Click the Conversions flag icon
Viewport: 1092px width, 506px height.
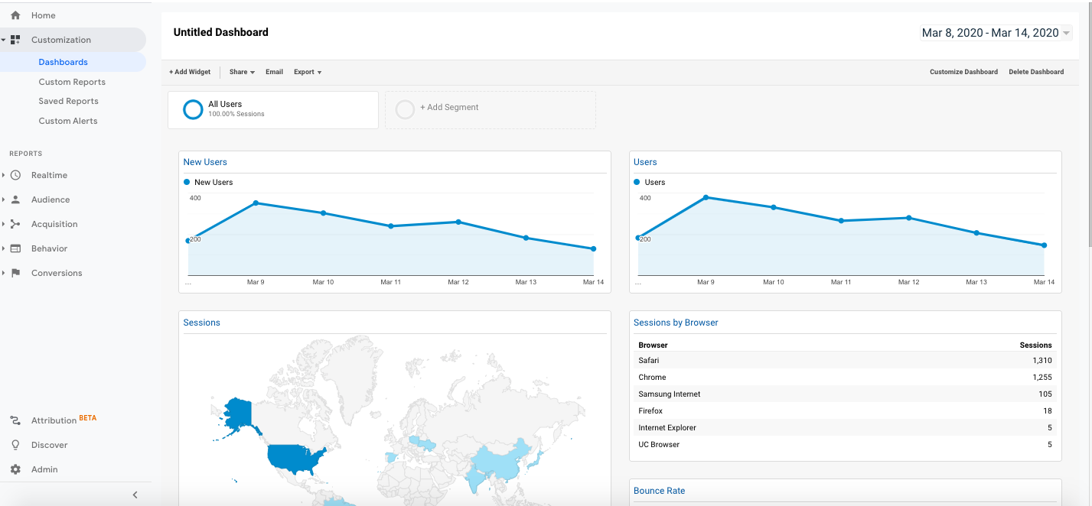15,273
